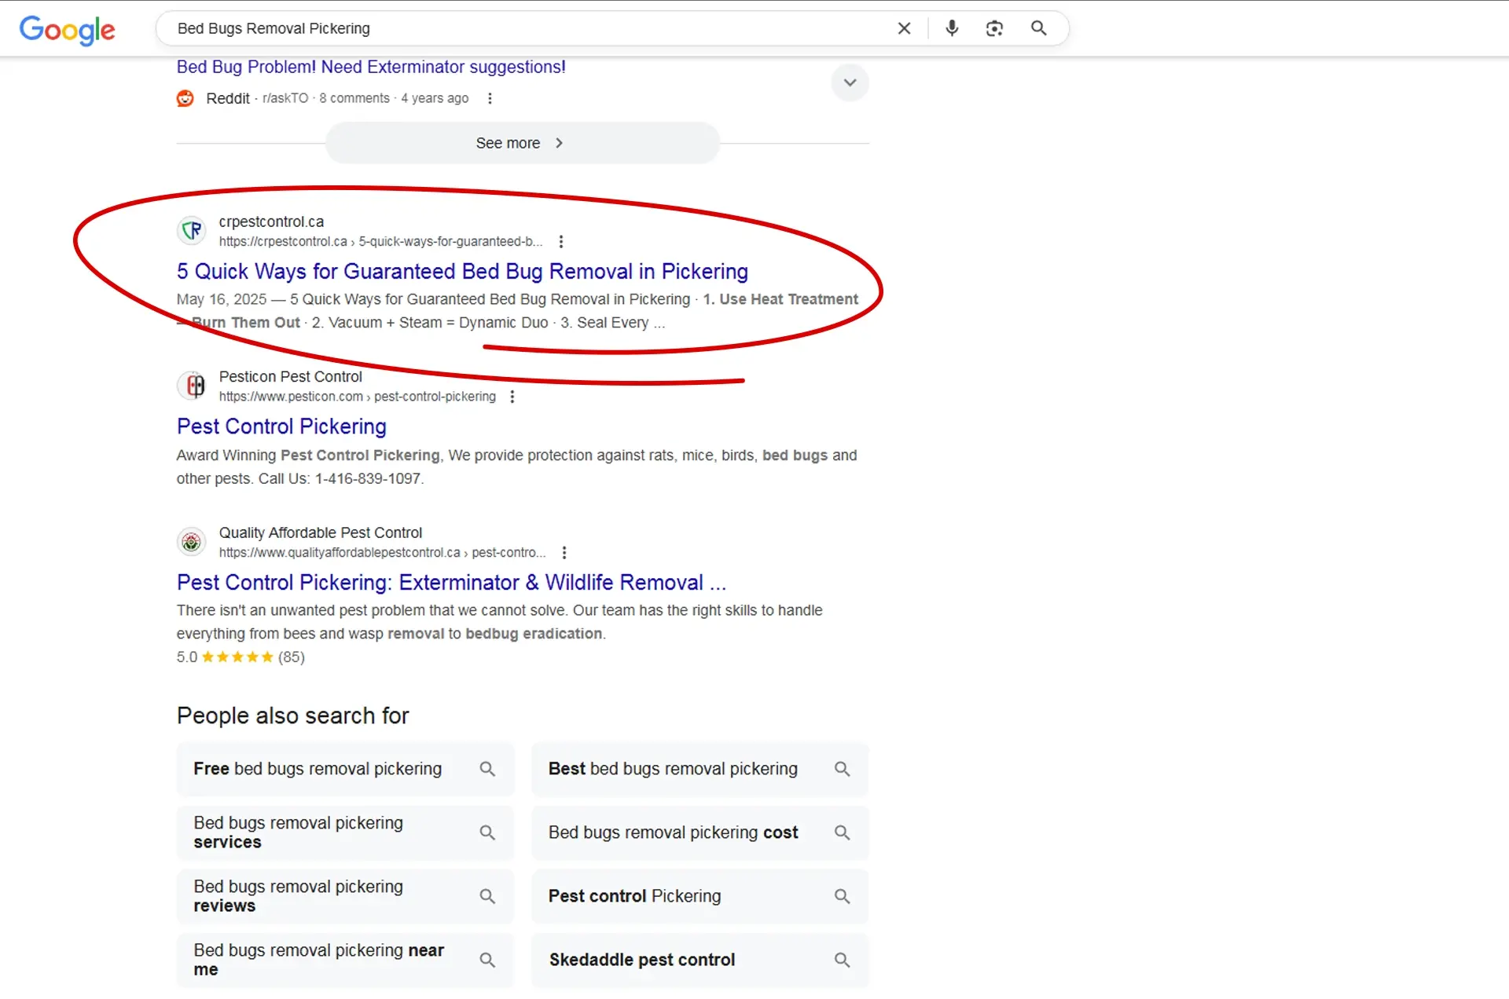Click search icon beside Skedaddle pest control
Image resolution: width=1509 pixels, height=999 pixels.
coord(842,960)
